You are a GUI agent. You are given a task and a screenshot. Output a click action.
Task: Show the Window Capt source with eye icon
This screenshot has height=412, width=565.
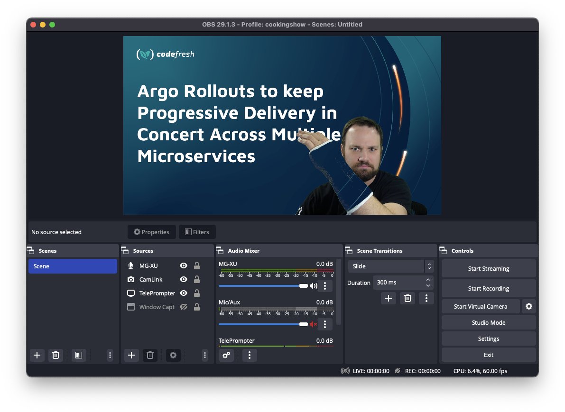pyautogui.click(x=184, y=307)
